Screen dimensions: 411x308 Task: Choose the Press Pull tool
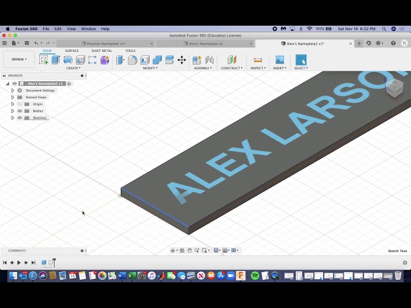click(x=120, y=60)
